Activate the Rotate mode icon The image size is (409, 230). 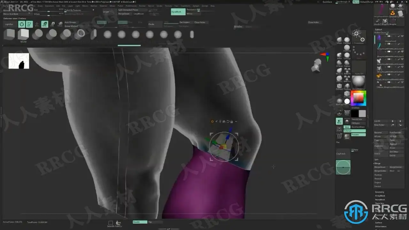60,24
